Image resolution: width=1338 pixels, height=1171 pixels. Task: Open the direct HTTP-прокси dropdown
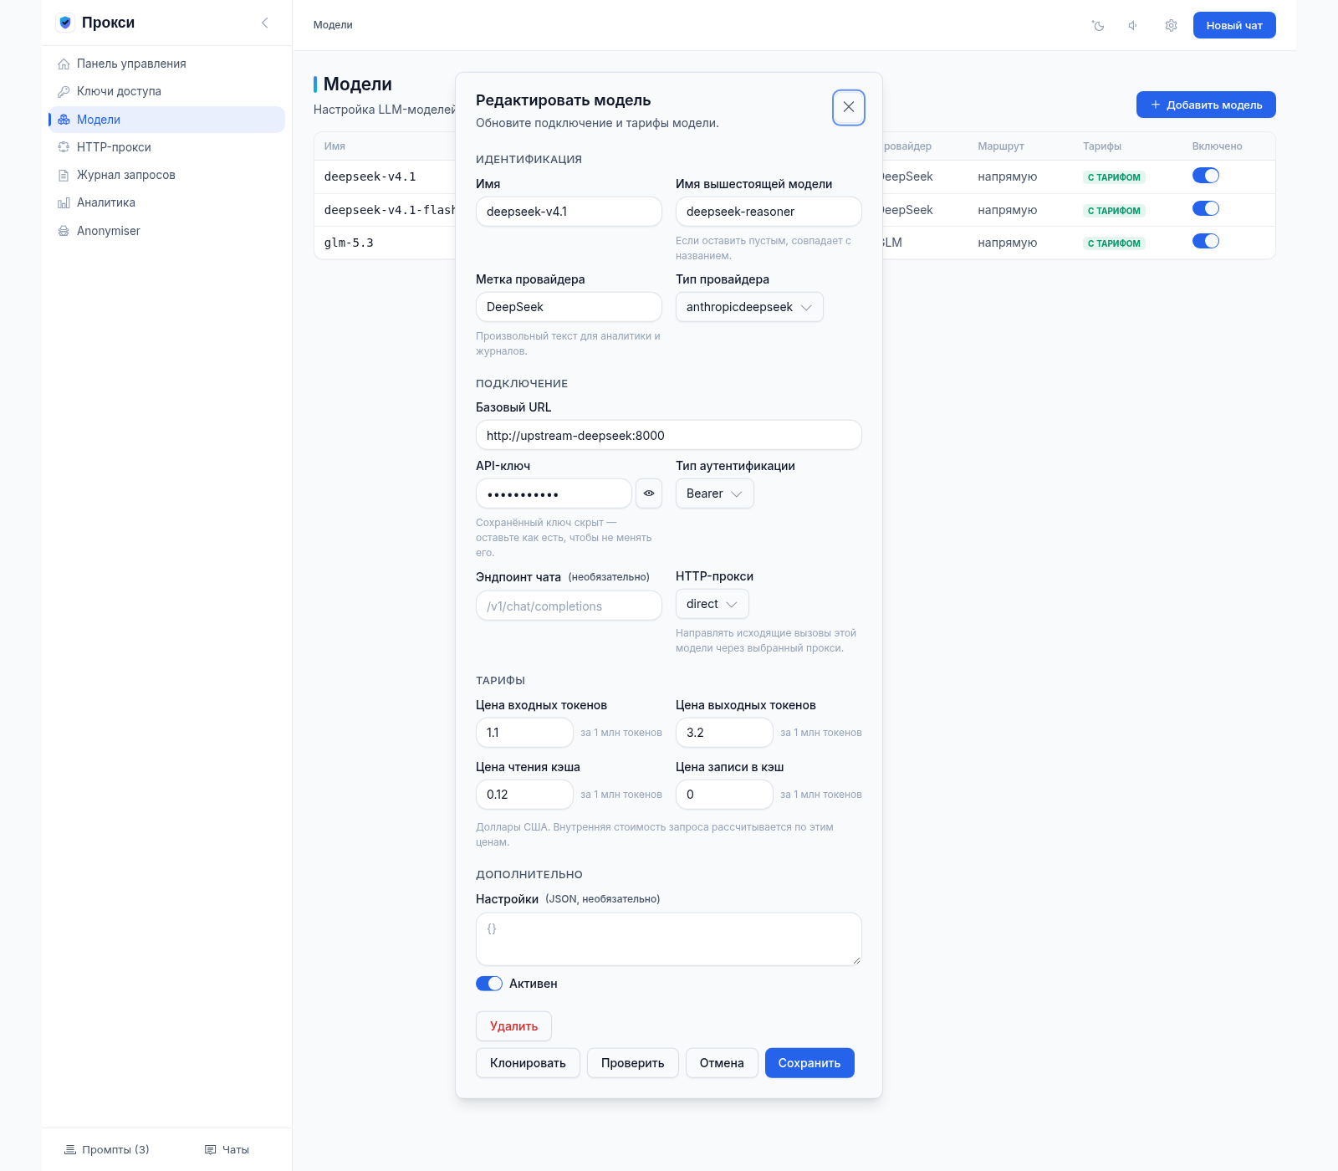coord(712,604)
